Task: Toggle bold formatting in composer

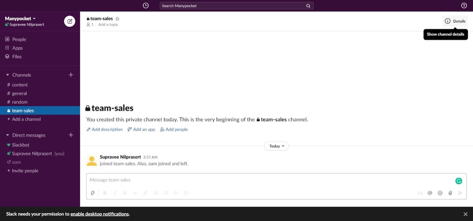Action: point(105,193)
